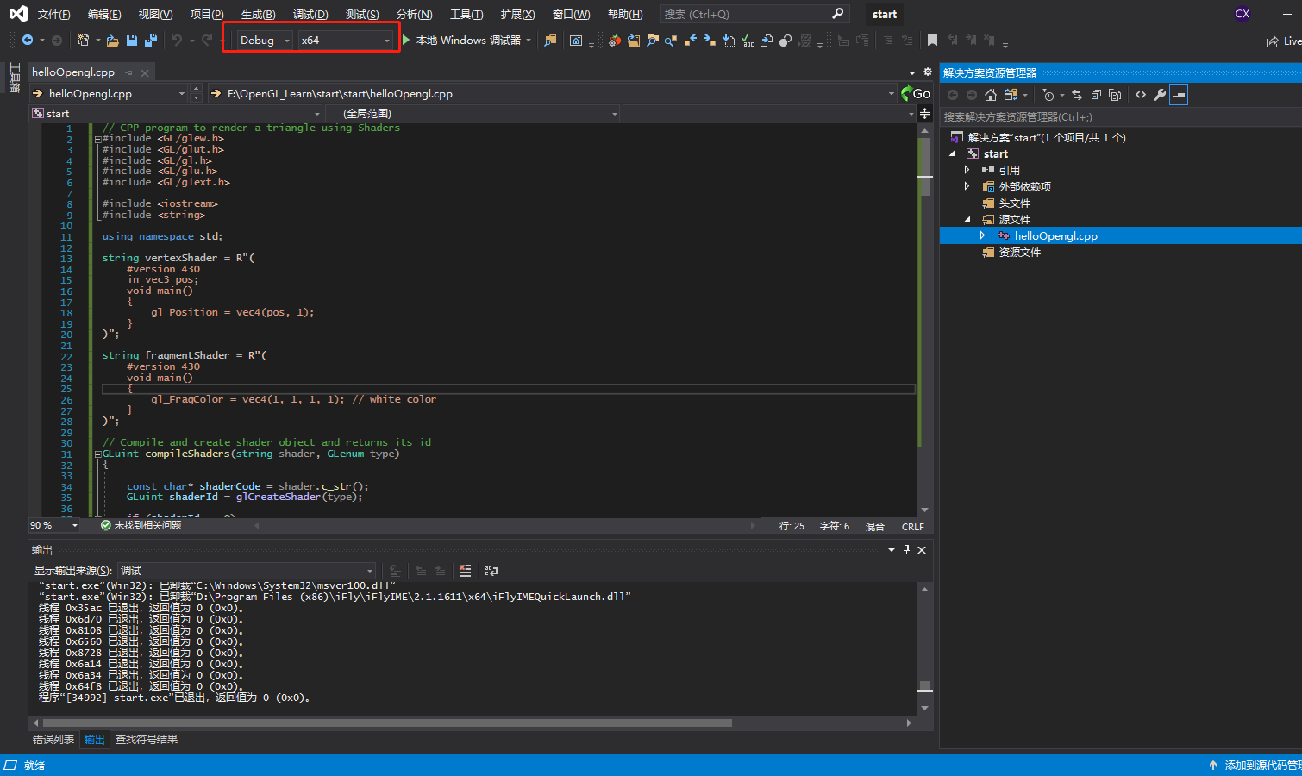Click the bookmark icon in the toolbar
Image resolution: width=1302 pixels, height=776 pixels.
(932, 41)
